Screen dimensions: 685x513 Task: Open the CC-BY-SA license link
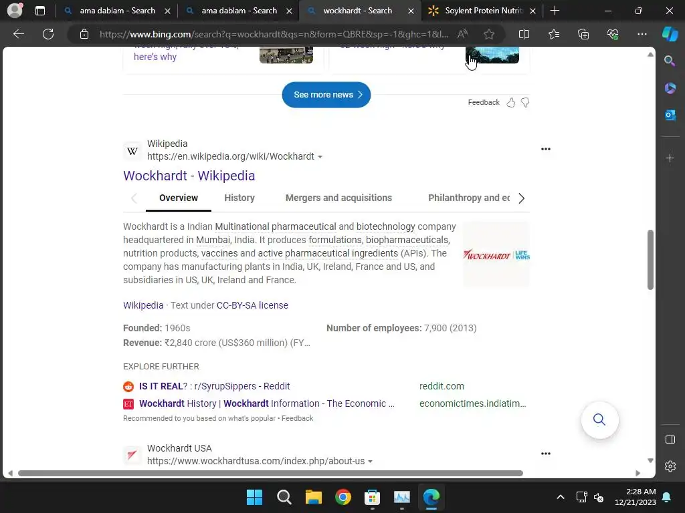click(252, 305)
